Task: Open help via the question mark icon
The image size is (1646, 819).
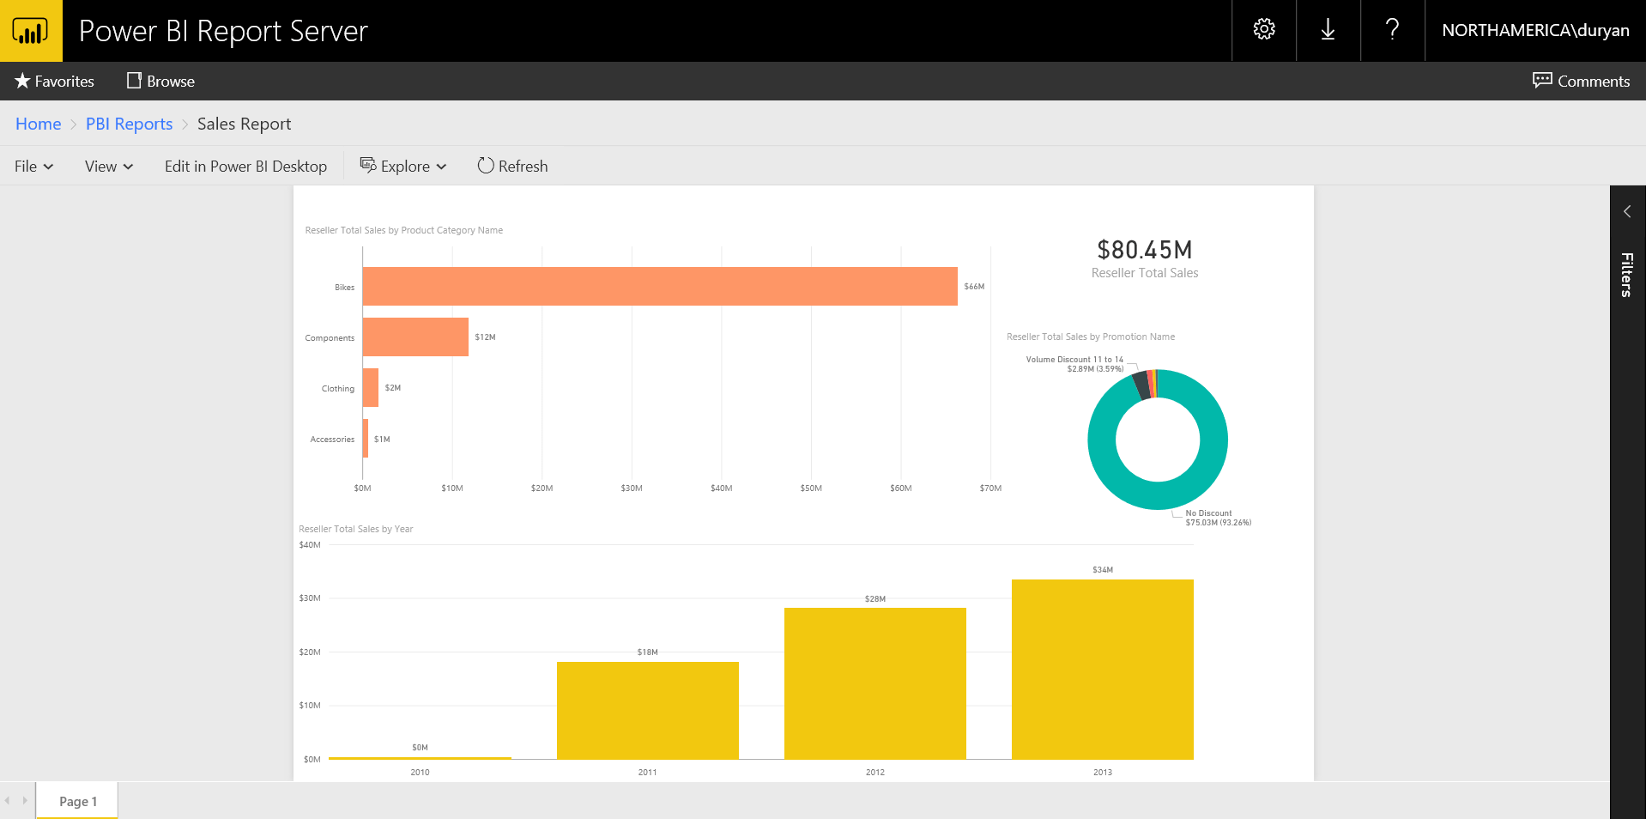Action: pos(1391,30)
